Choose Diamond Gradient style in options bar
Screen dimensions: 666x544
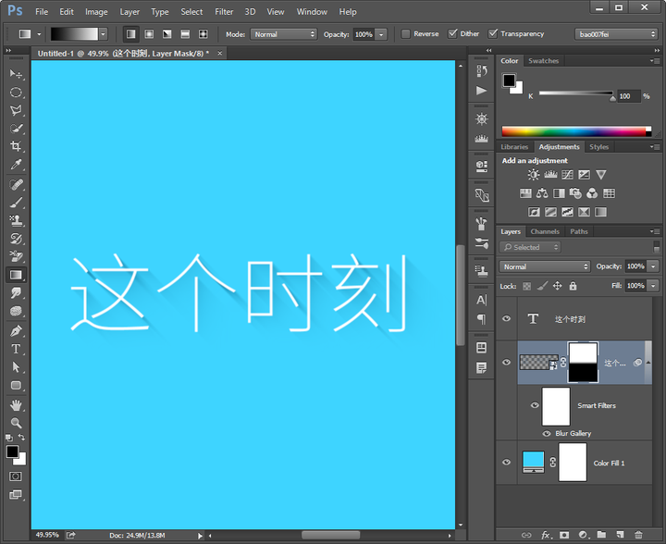tap(203, 34)
